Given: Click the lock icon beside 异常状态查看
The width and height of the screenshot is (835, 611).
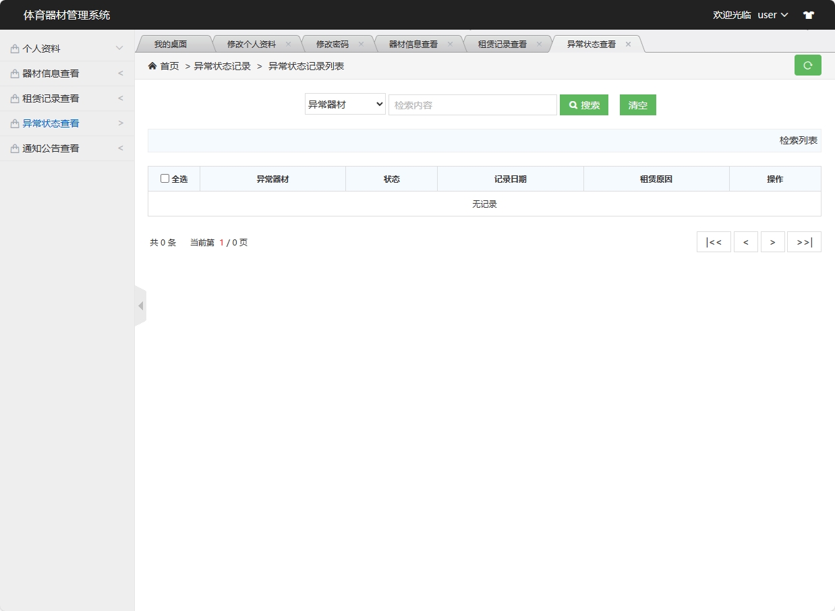Looking at the screenshot, I should tap(14, 123).
